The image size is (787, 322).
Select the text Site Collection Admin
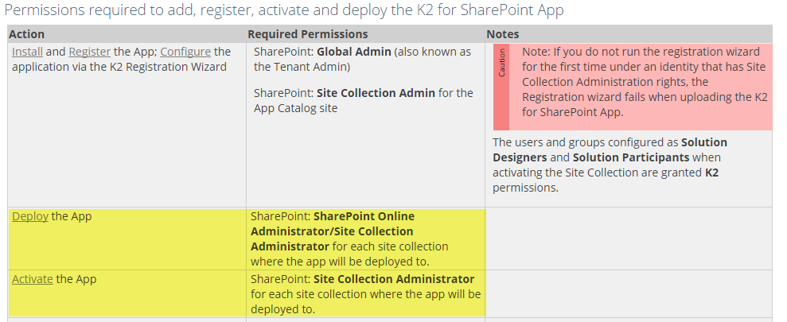point(376,93)
